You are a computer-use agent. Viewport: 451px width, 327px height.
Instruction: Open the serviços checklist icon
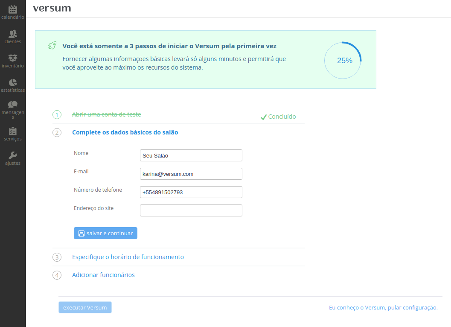13,131
